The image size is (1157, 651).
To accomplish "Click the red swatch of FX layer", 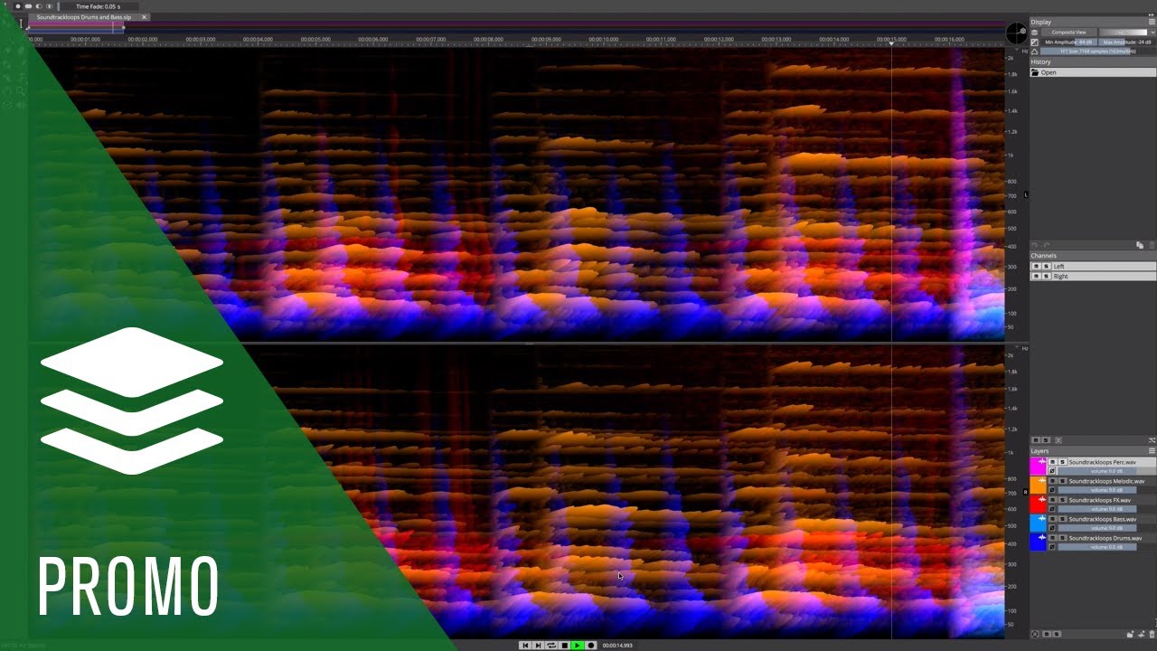I will pyautogui.click(x=1038, y=505).
